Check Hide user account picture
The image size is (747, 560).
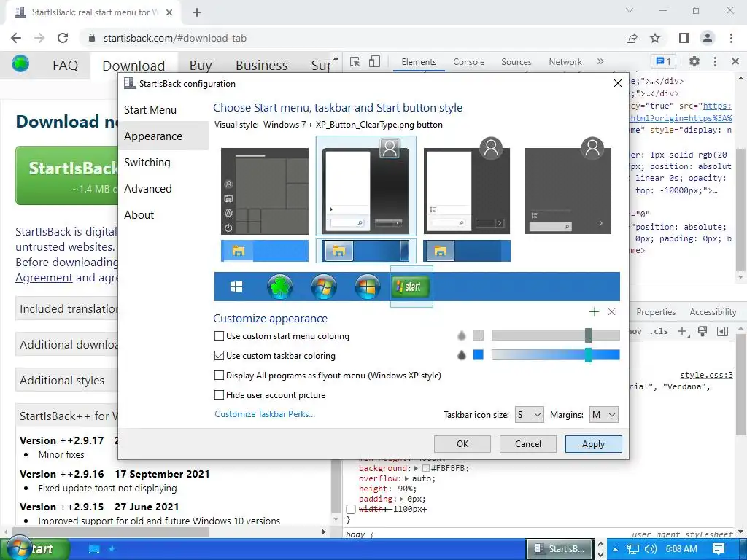point(219,394)
